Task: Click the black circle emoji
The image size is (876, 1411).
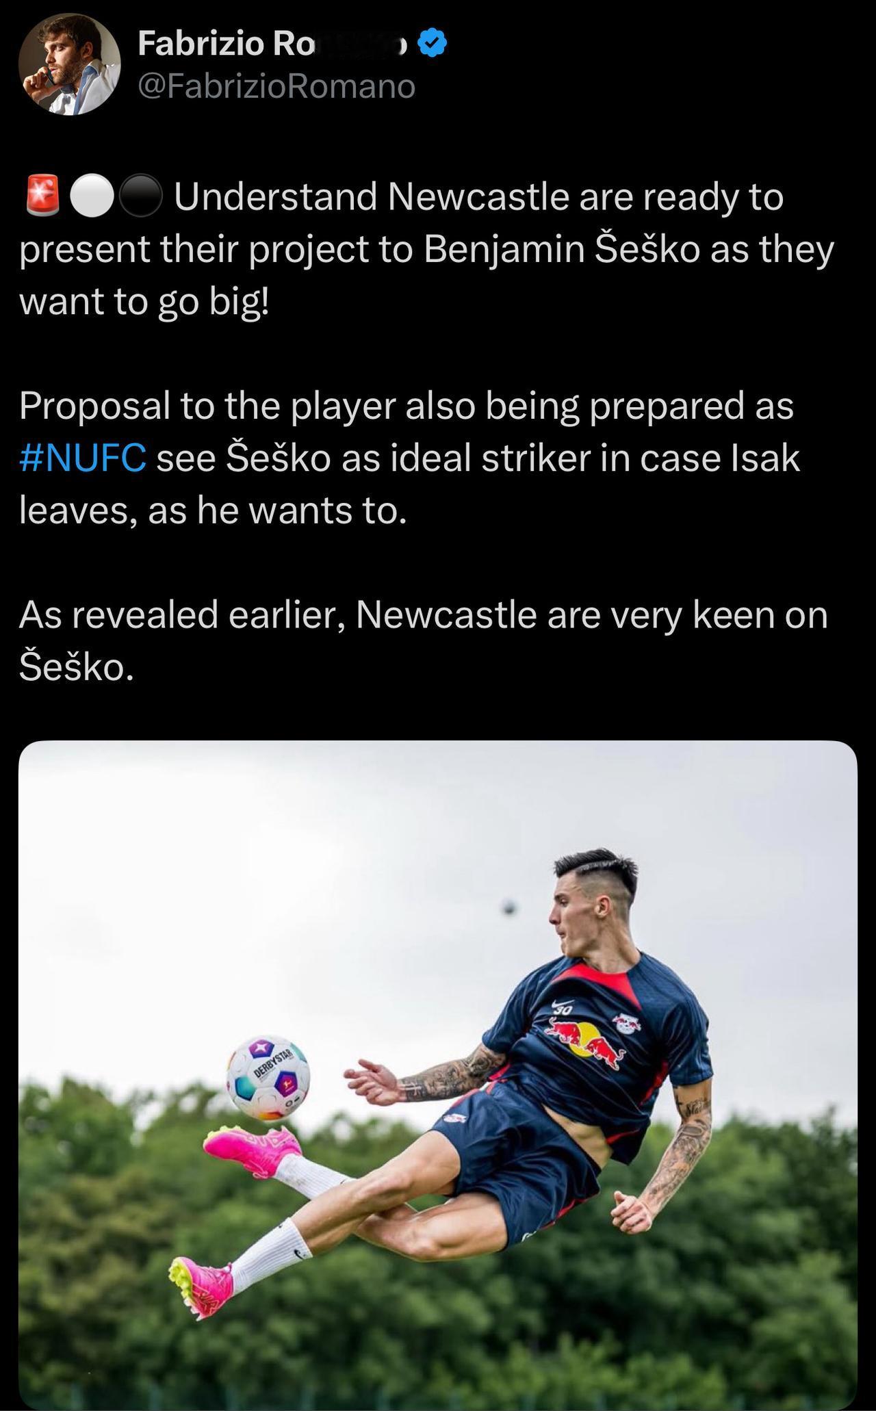Action: [x=140, y=197]
